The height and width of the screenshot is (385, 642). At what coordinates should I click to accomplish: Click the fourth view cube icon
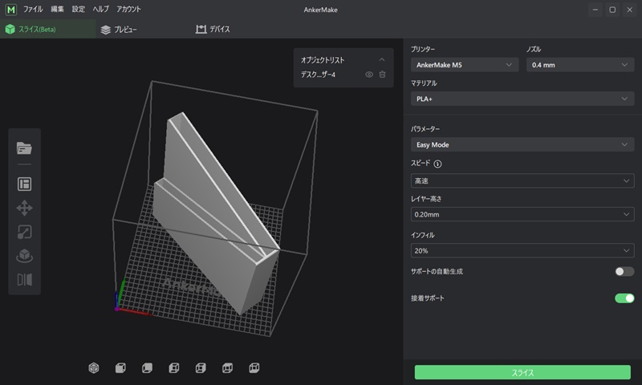click(x=173, y=368)
